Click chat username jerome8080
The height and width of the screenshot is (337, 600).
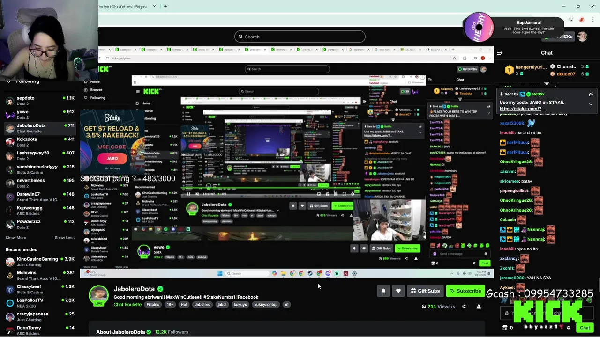(x=513, y=278)
